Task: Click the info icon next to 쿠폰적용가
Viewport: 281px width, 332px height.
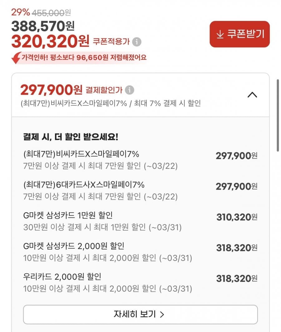Action: pos(137,42)
